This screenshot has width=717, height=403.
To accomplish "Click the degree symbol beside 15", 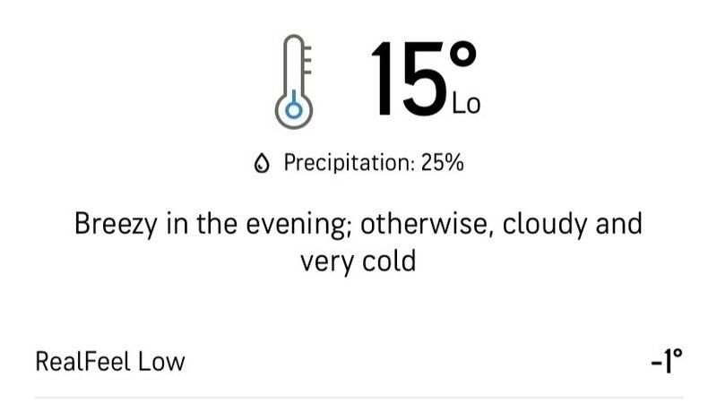I will [x=462, y=58].
